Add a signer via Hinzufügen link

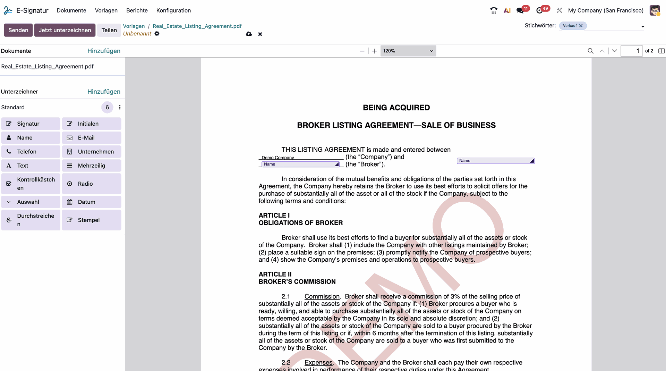click(103, 91)
